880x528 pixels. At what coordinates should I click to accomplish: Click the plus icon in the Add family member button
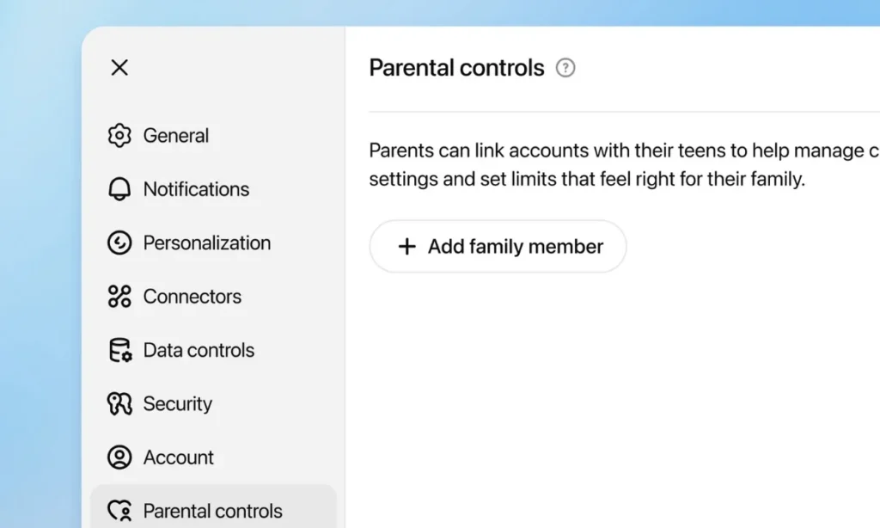[x=406, y=247]
